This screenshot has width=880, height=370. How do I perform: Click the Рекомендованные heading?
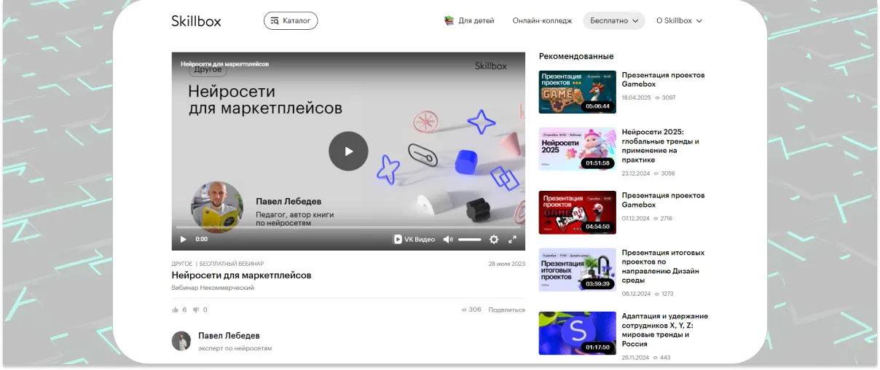[576, 56]
